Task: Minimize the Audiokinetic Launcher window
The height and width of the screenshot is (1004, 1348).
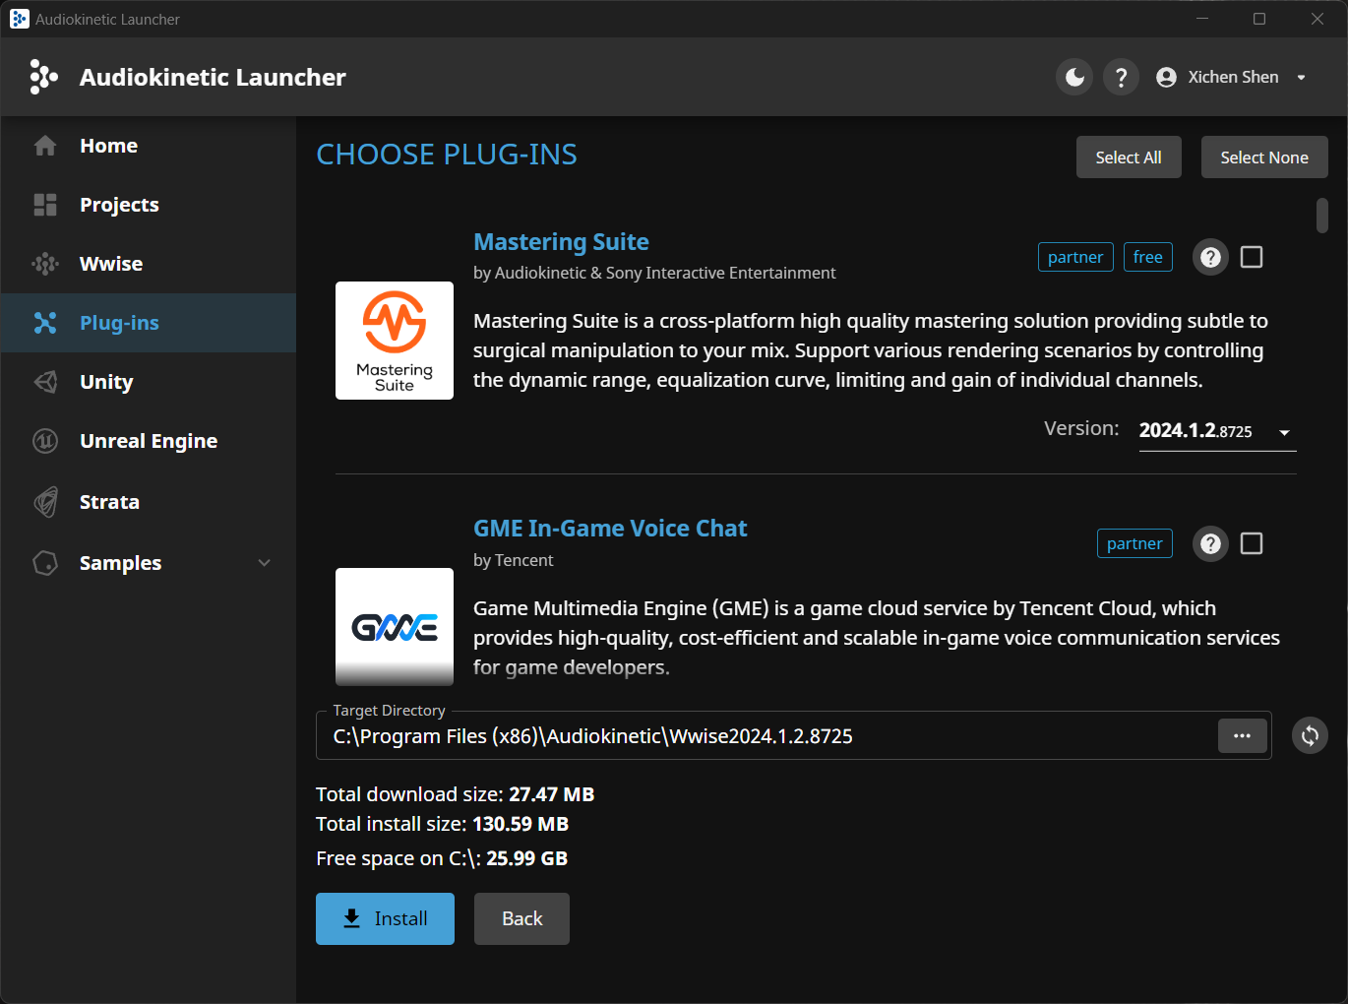Action: [1202, 19]
